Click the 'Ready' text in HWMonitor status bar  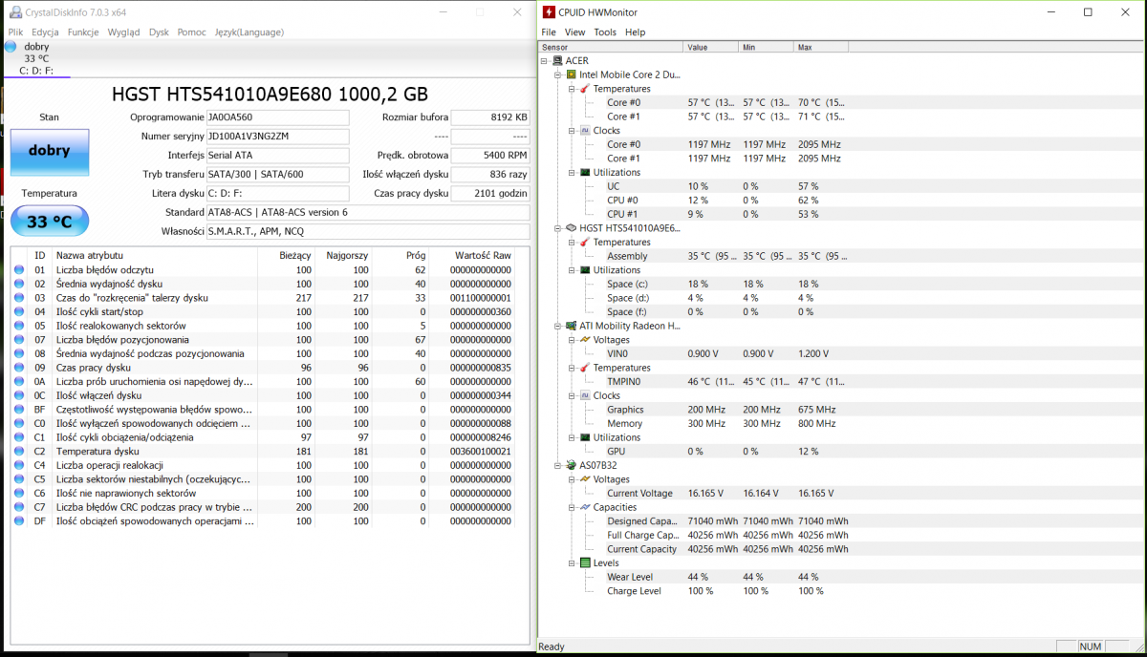coord(552,646)
